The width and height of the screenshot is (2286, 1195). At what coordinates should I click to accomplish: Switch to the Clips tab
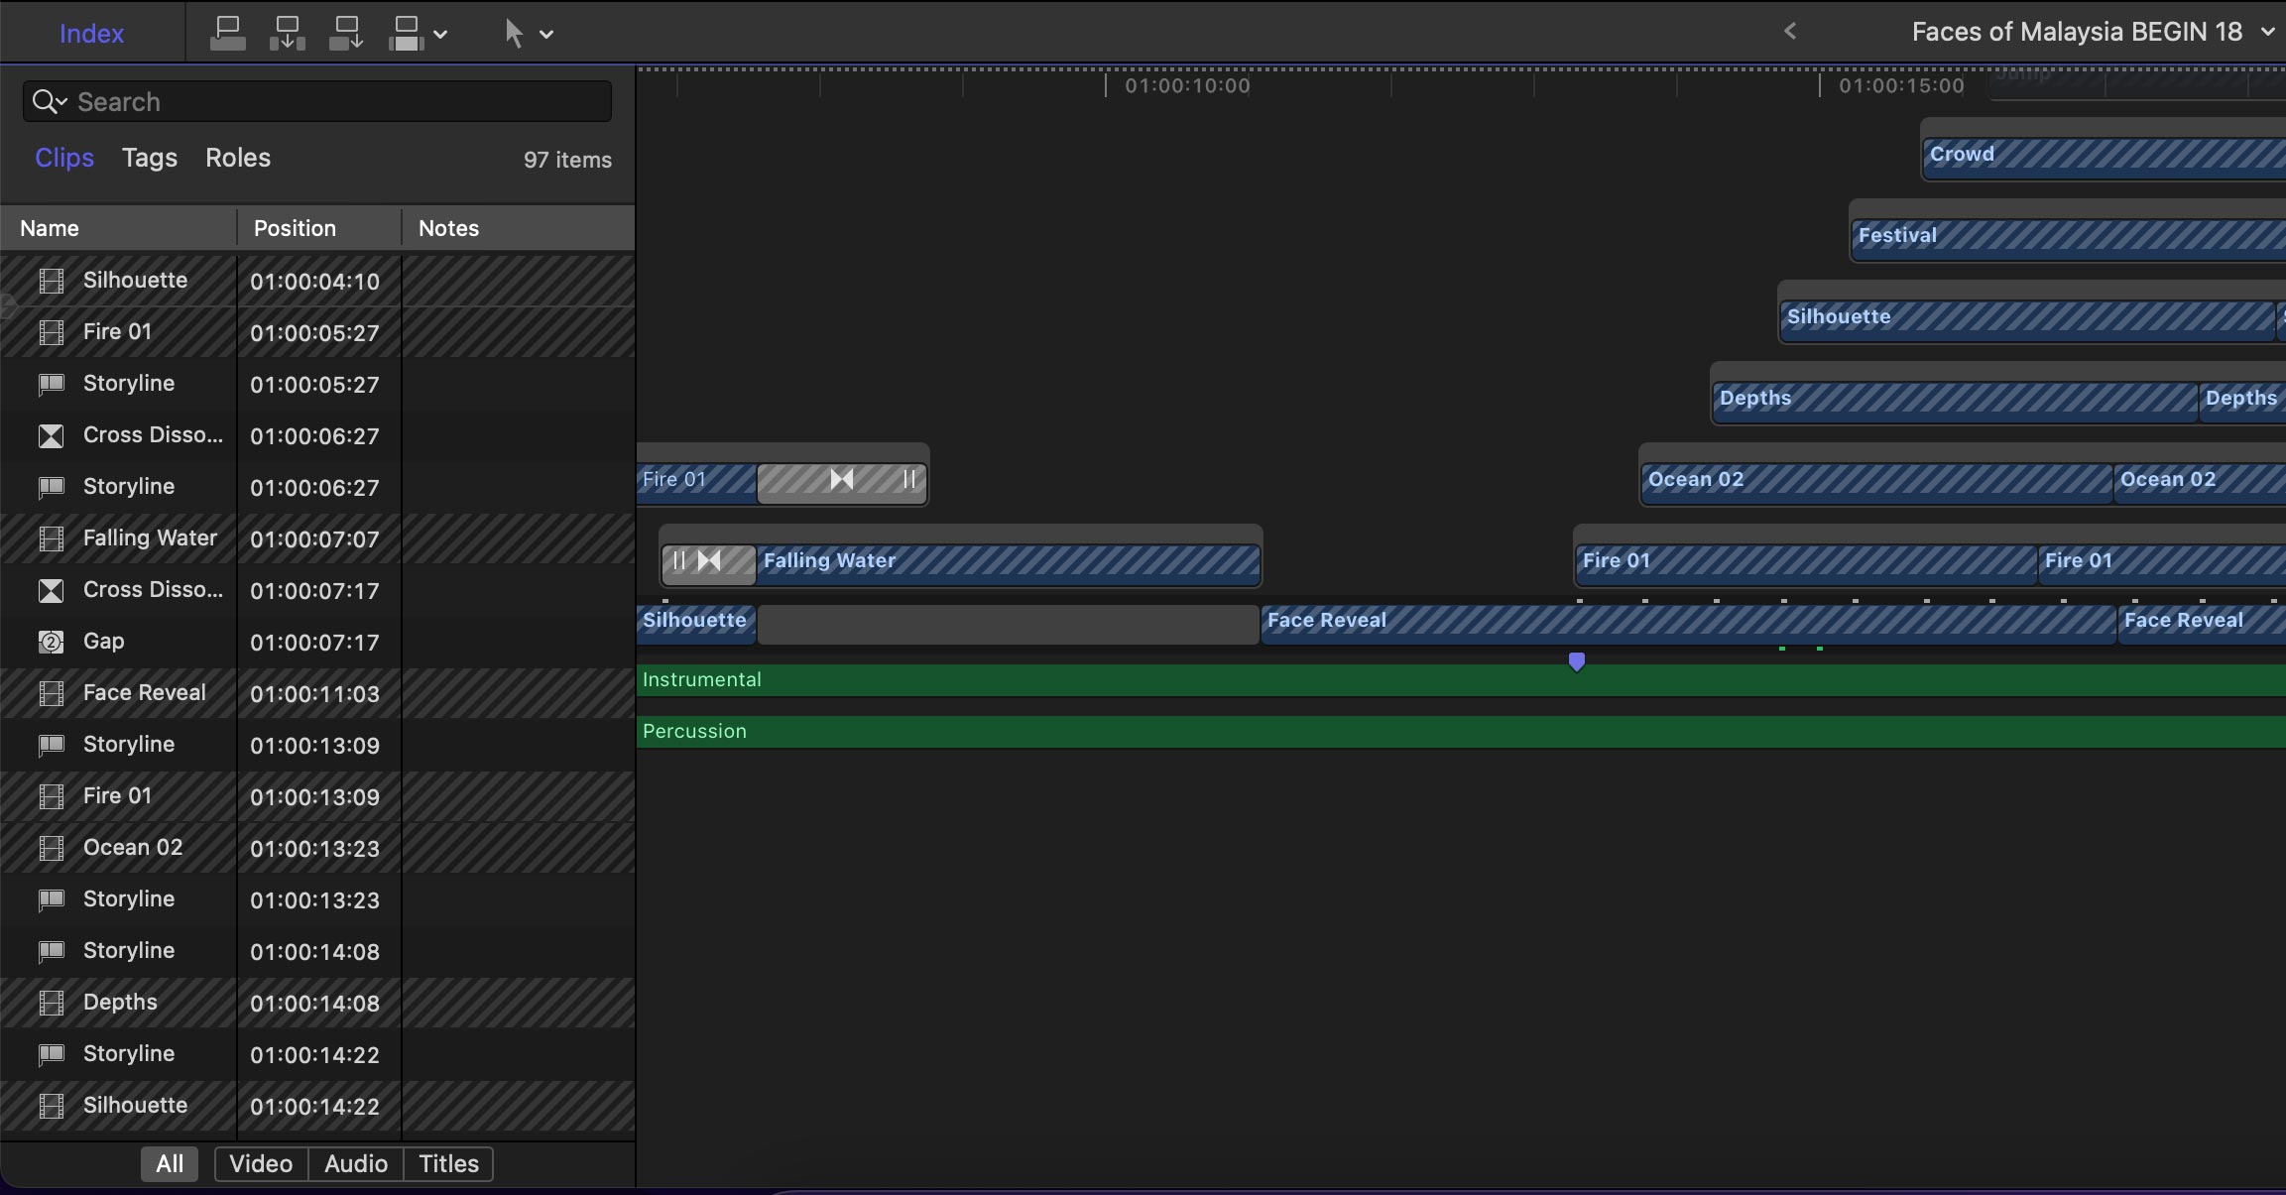tap(64, 158)
